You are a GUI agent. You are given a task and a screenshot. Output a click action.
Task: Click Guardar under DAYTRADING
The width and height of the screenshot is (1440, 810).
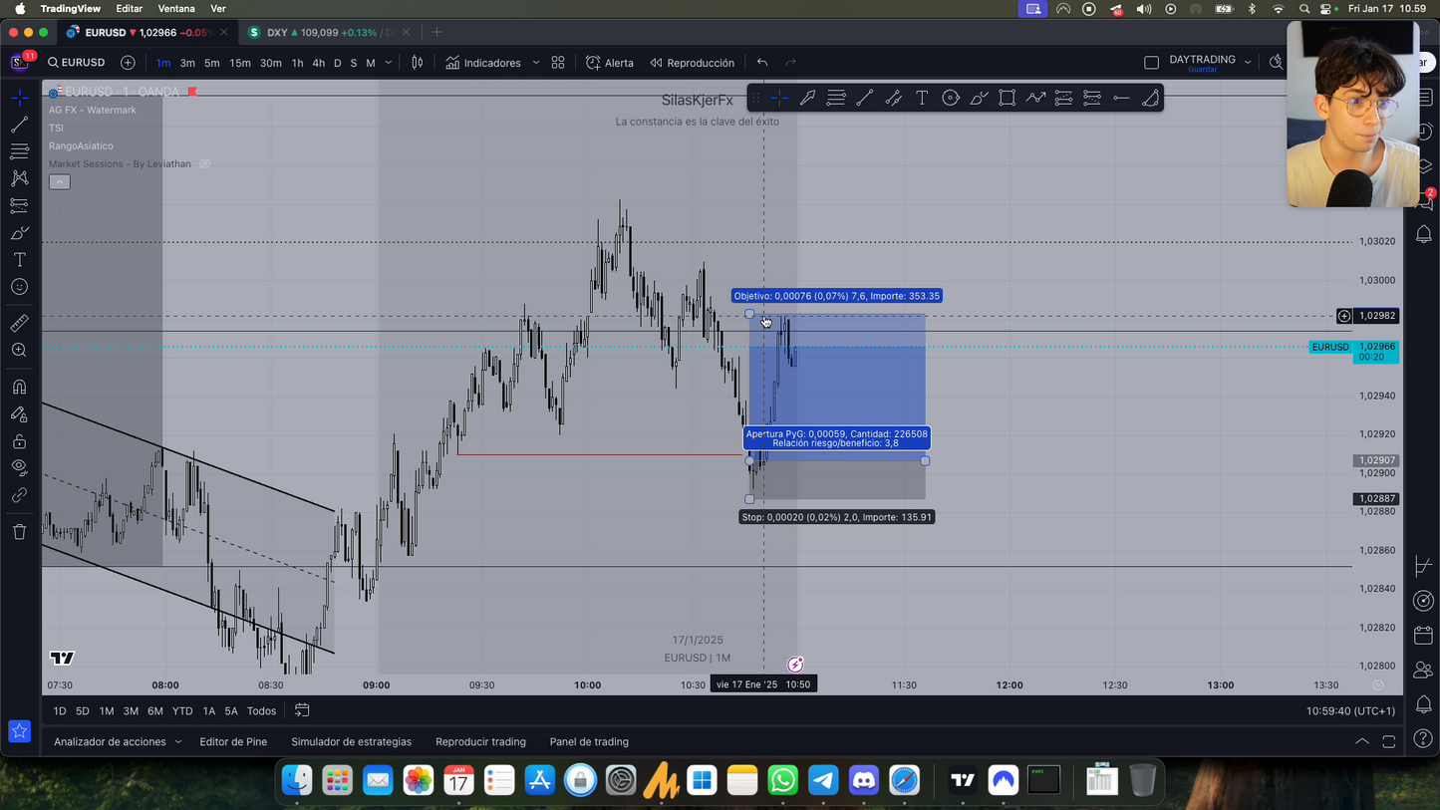(x=1202, y=70)
